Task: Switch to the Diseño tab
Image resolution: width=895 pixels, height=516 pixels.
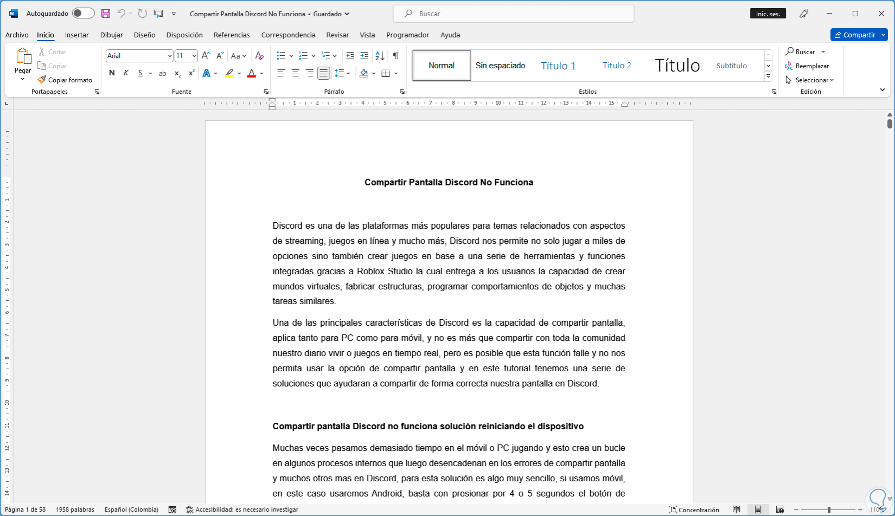Action: [x=145, y=35]
